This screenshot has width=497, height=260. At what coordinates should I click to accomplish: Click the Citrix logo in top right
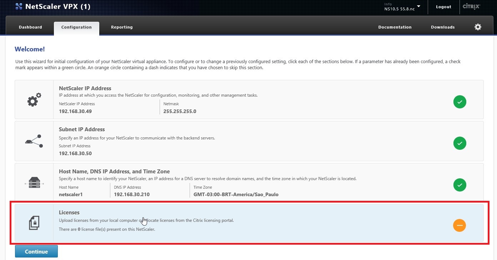[471, 7]
